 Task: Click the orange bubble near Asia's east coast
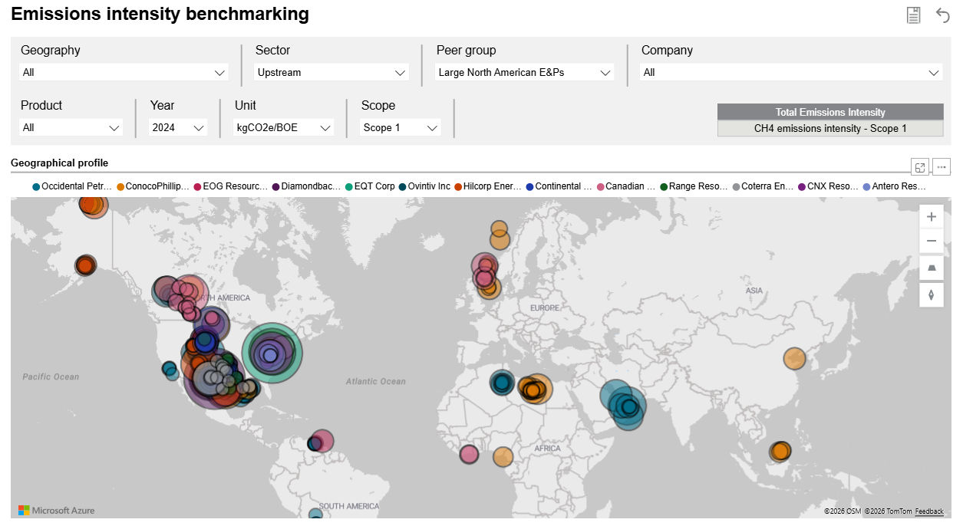(795, 358)
